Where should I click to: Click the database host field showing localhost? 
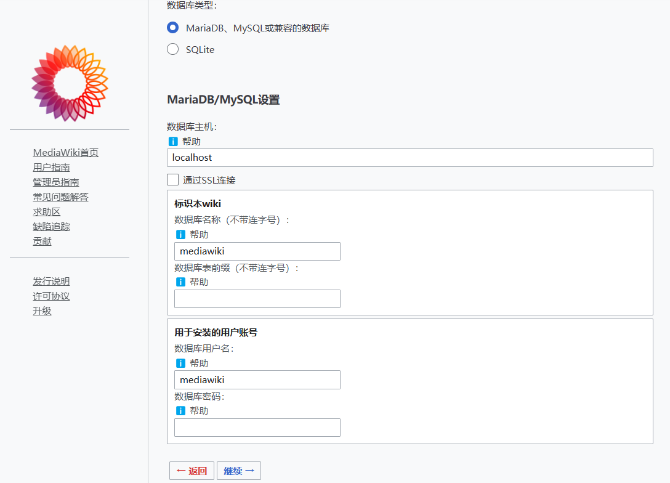tap(410, 158)
